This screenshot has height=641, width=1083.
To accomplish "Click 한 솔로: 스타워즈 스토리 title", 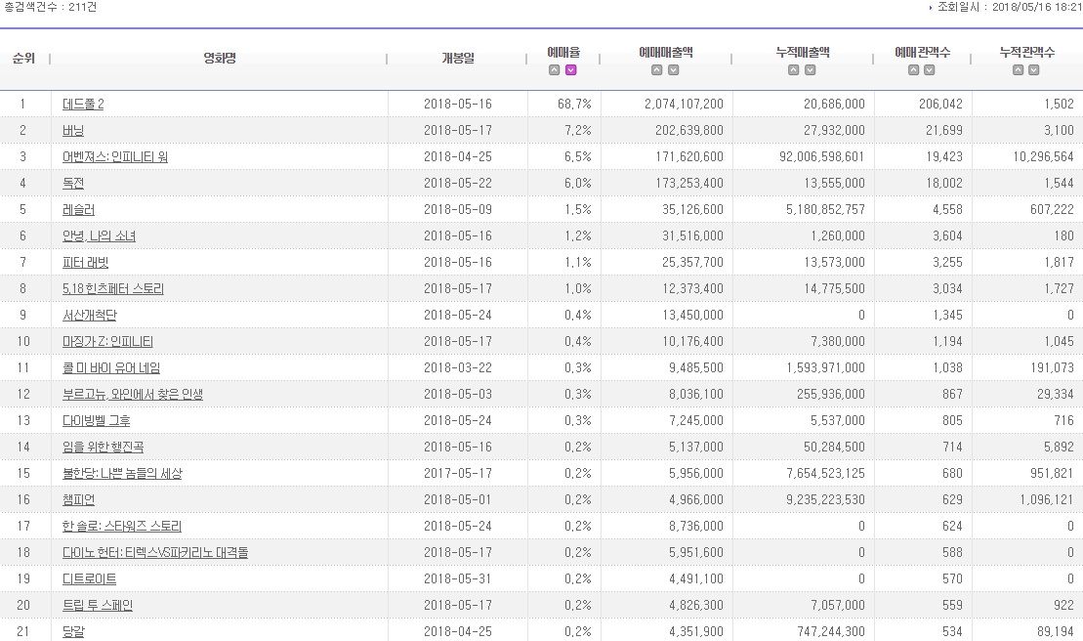I will pyautogui.click(x=121, y=526).
